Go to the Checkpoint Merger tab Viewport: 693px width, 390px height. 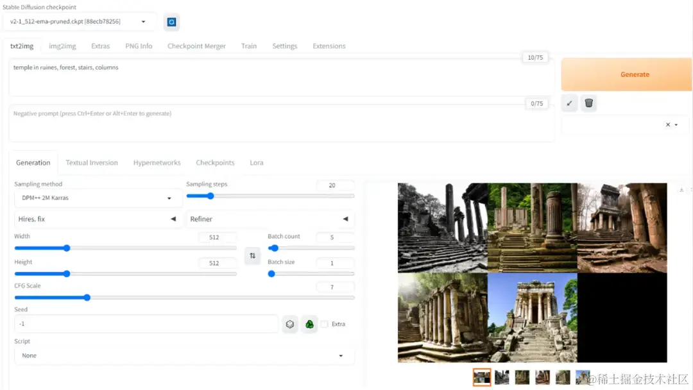[196, 46]
